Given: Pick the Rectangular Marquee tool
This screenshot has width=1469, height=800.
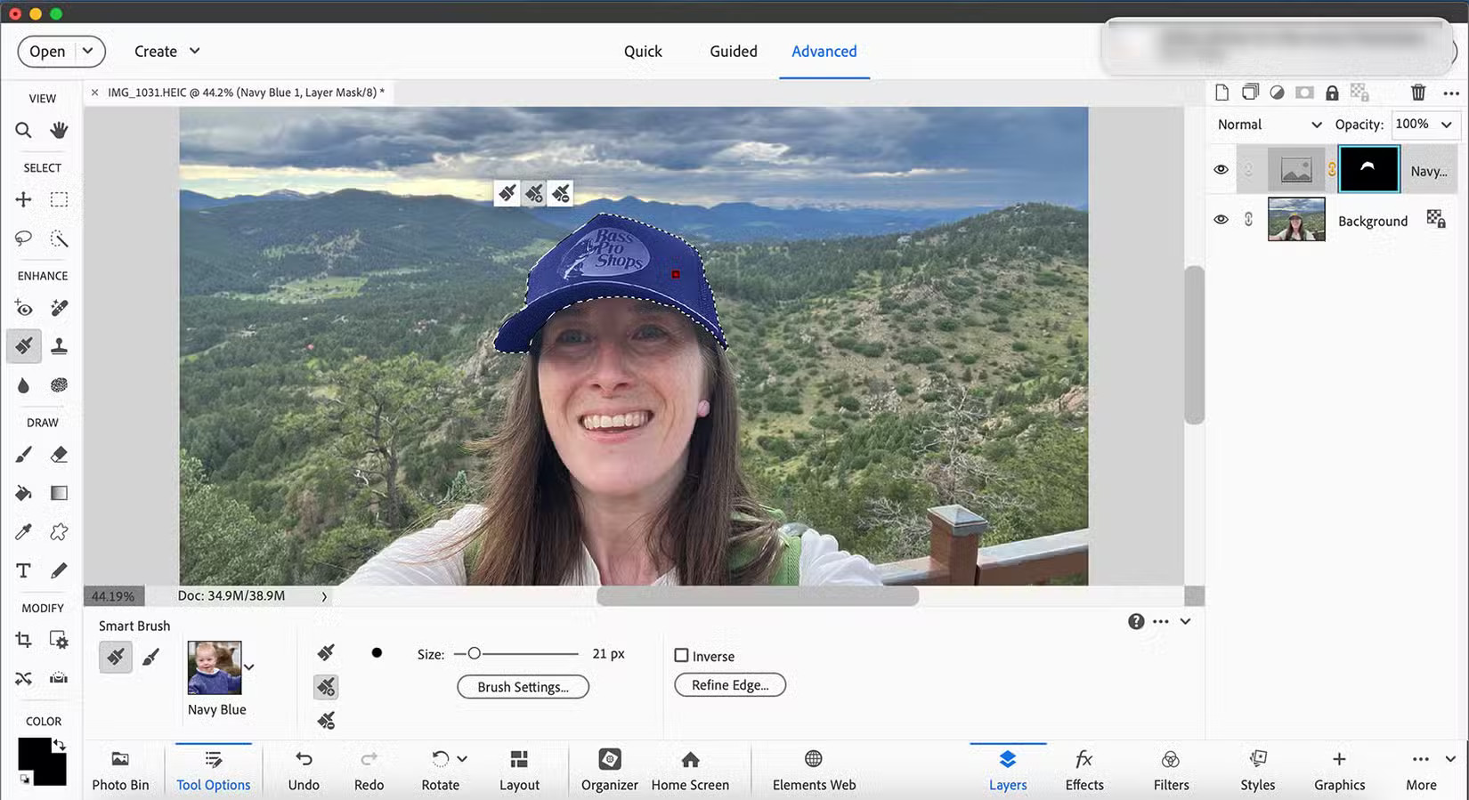Looking at the screenshot, I should (x=59, y=200).
